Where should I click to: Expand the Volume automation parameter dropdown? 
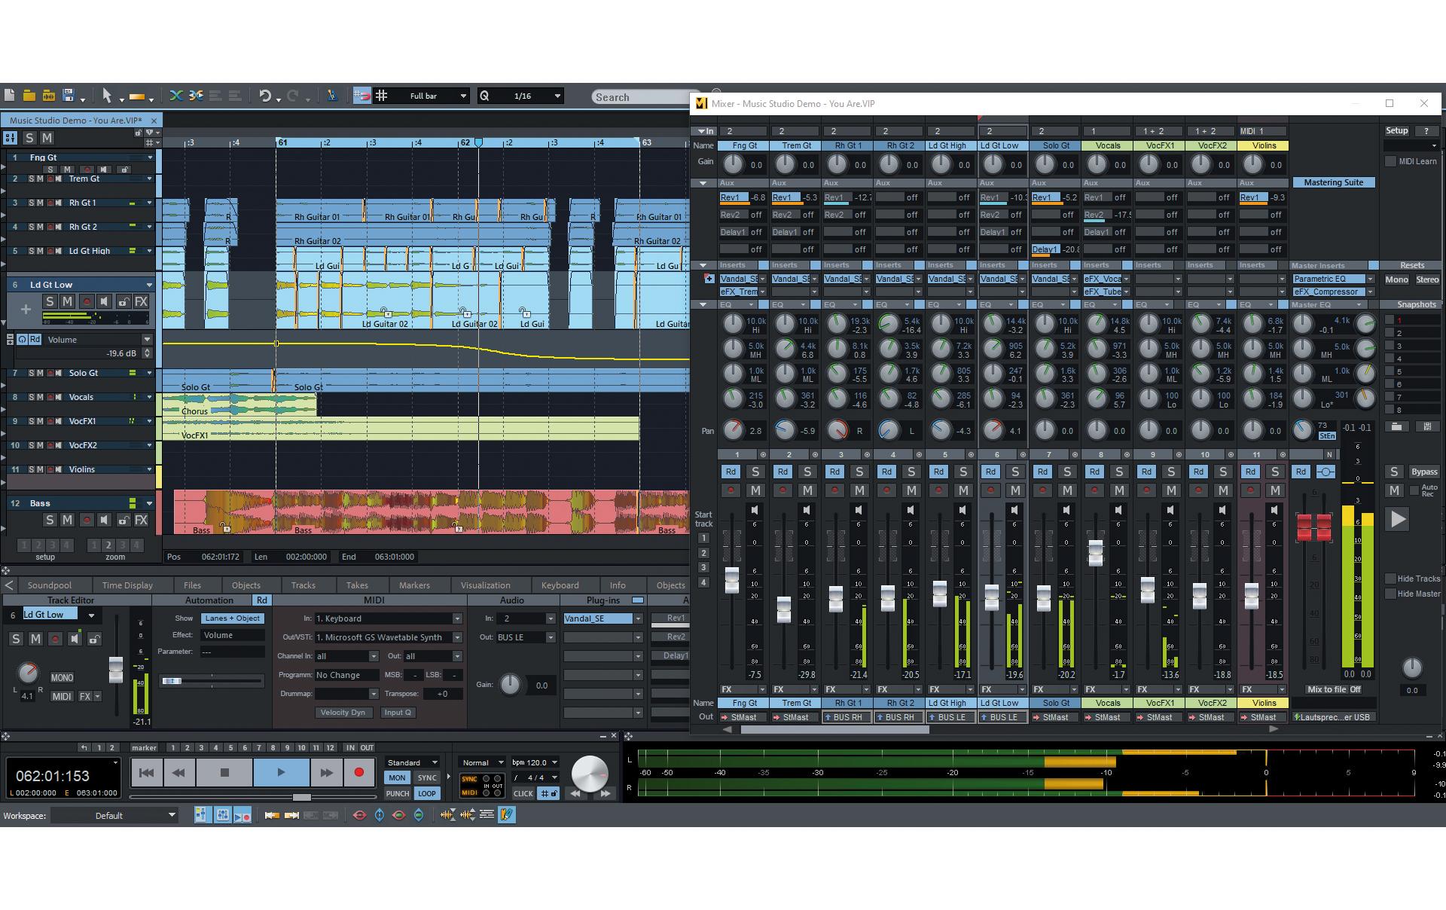pos(147,340)
